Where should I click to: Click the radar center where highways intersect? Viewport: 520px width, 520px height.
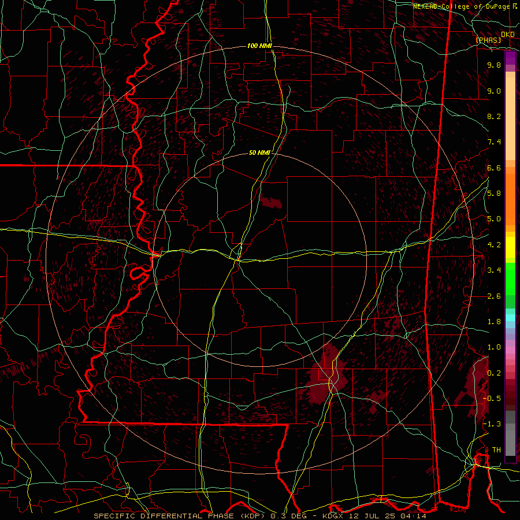click(238, 261)
